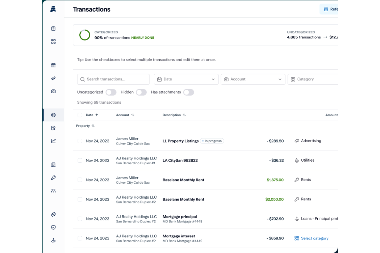Select the bank accounts icon in sidebar
The image size is (380, 253).
tap(53, 65)
